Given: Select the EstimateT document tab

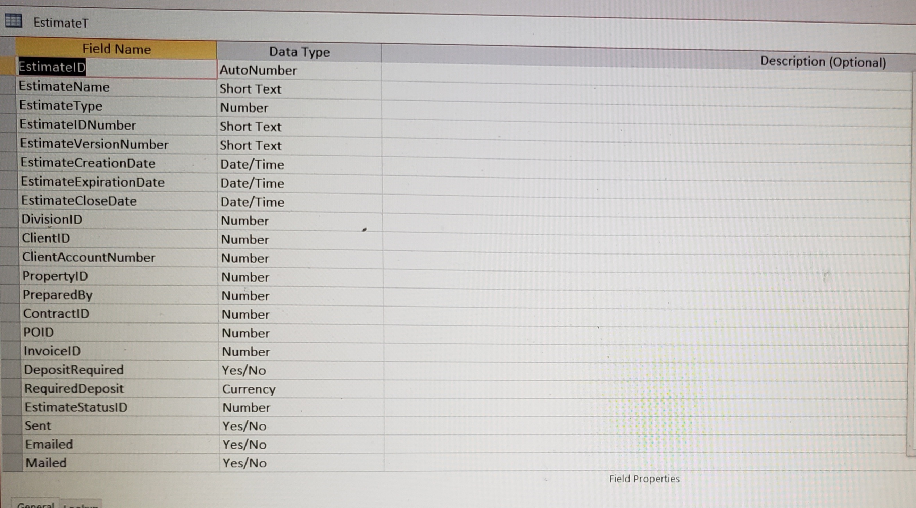Looking at the screenshot, I should coord(60,23).
